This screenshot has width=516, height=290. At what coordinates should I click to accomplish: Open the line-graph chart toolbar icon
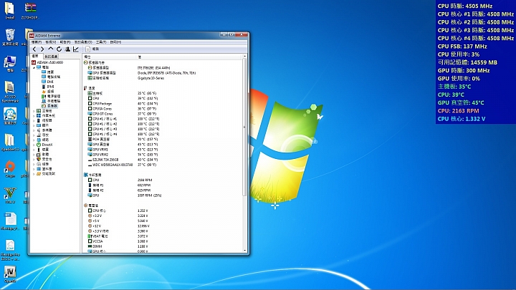coord(76,49)
